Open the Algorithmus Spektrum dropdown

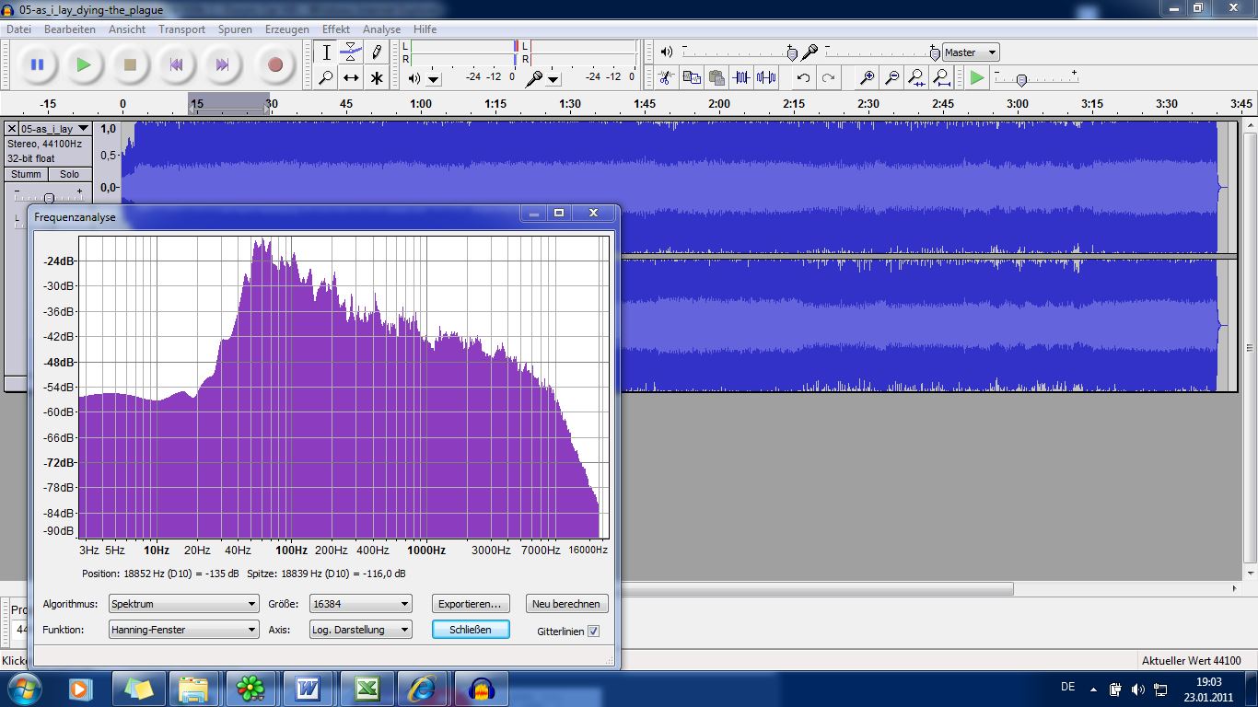pos(183,604)
